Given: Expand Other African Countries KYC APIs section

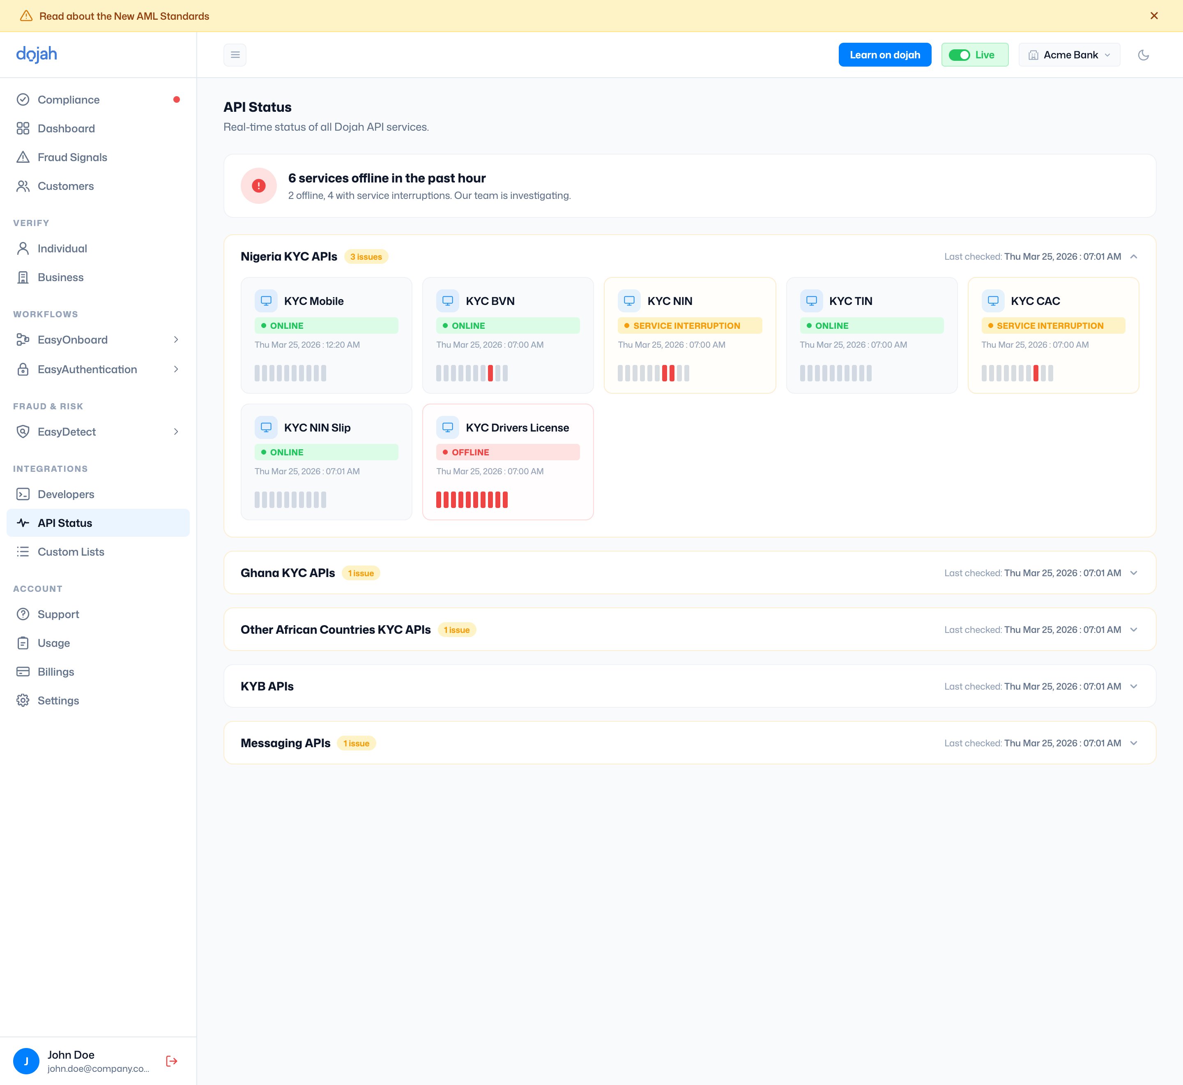Looking at the screenshot, I should 1134,629.
